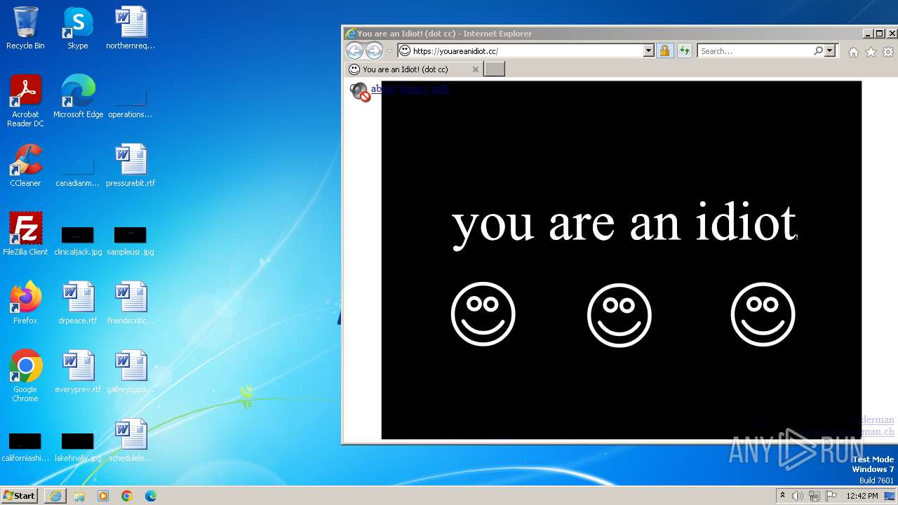Open the Tools gear icon

tap(888, 52)
